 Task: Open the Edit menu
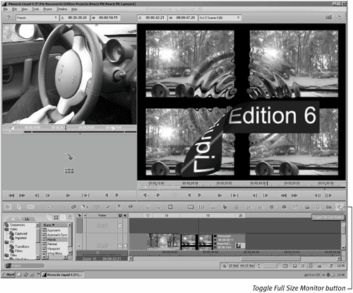(x=14, y=9)
